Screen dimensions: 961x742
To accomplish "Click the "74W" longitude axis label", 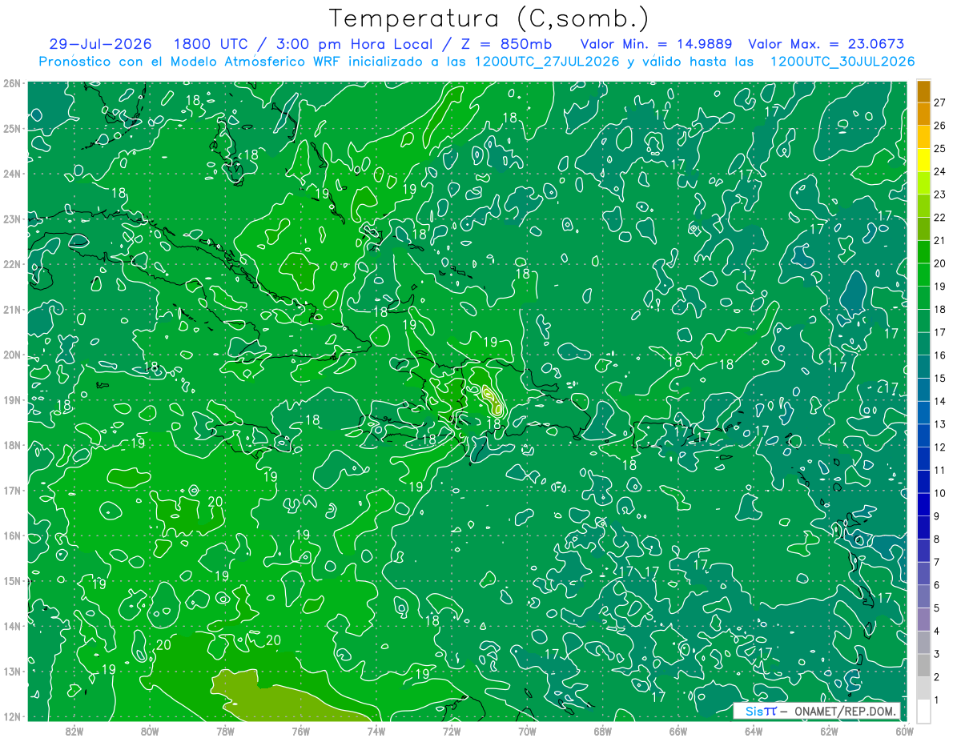I will click(x=376, y=731).
